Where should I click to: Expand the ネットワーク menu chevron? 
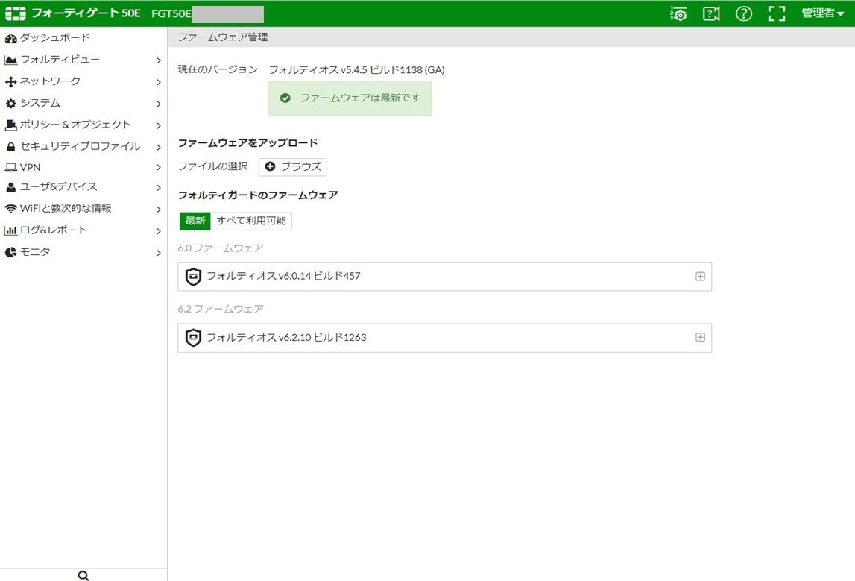coord(158,82)
